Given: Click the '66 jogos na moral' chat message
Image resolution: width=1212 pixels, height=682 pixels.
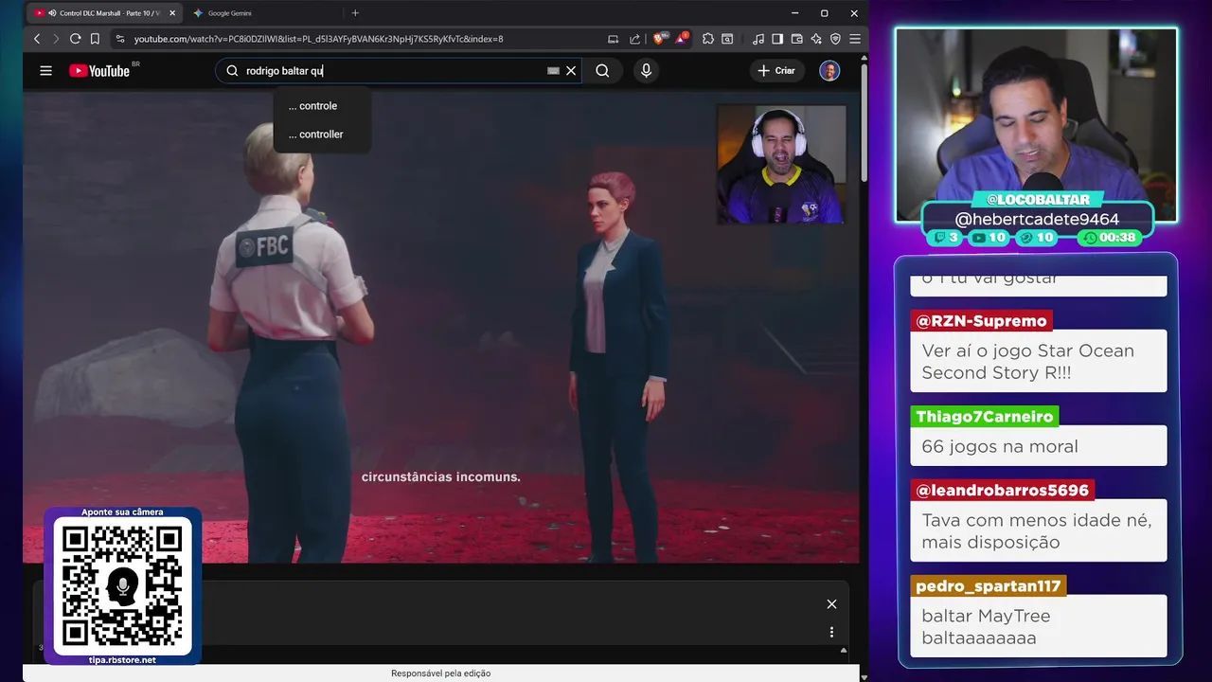Looking at the screenshot, I should (1039, 446).
